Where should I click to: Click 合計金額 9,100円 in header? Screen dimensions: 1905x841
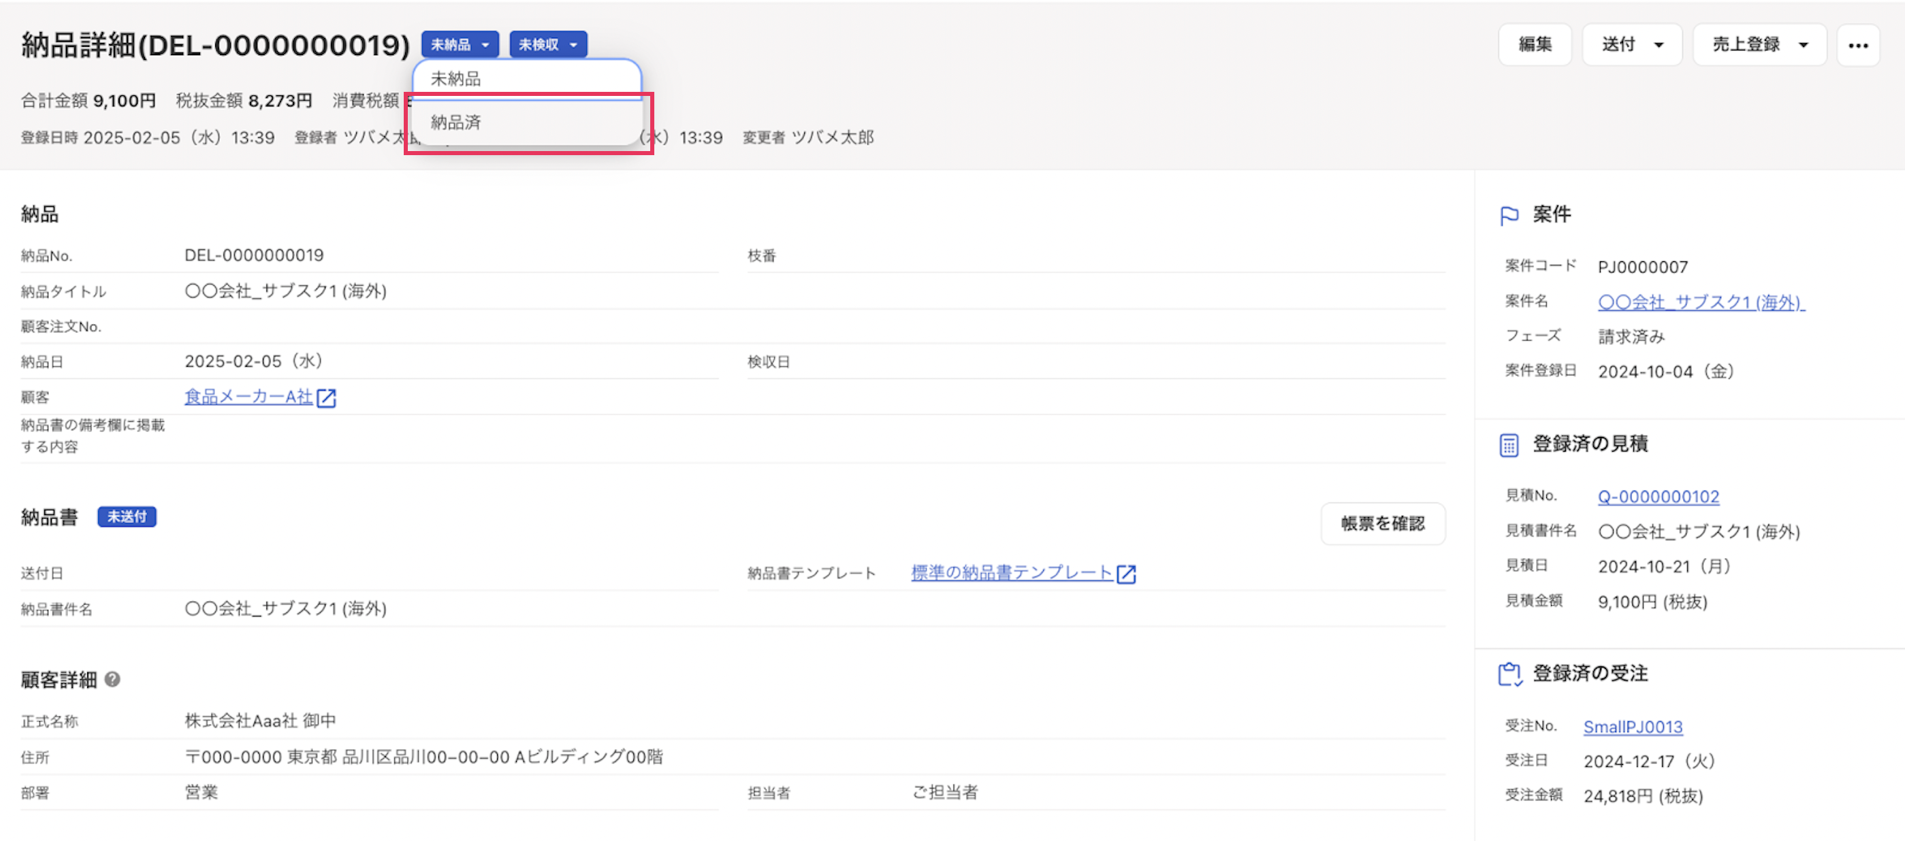pos(88,101)
